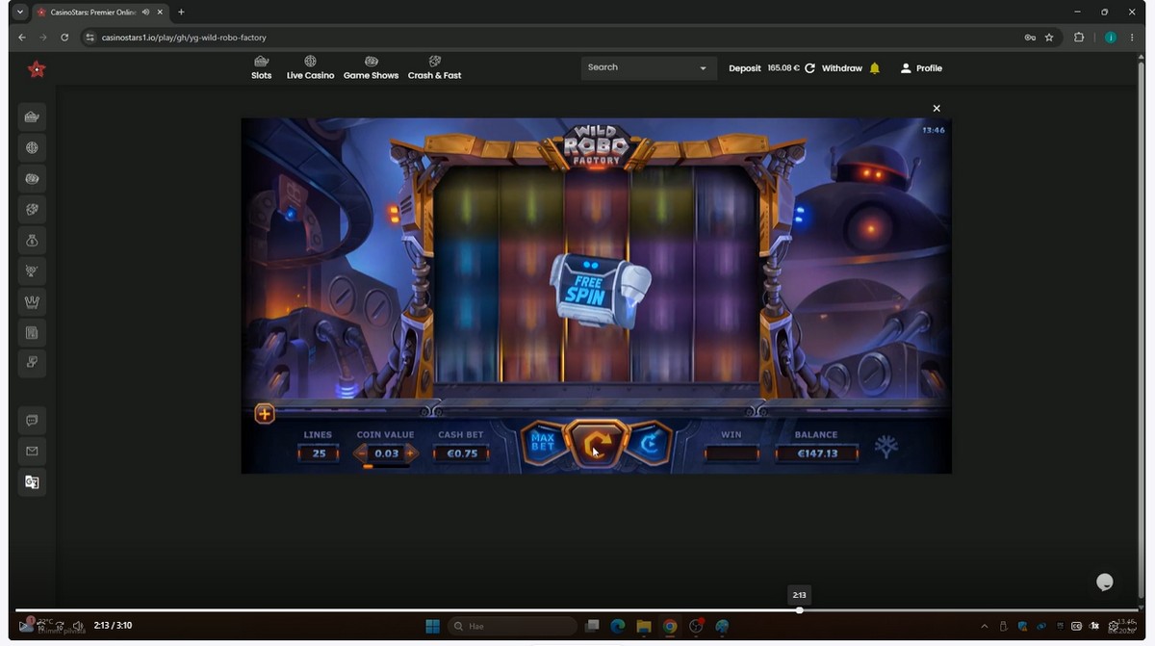
Task: Go back in the browser
Action: coord(22,38)
